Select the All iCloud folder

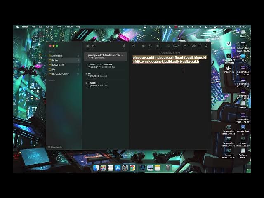tap(64, 56)
